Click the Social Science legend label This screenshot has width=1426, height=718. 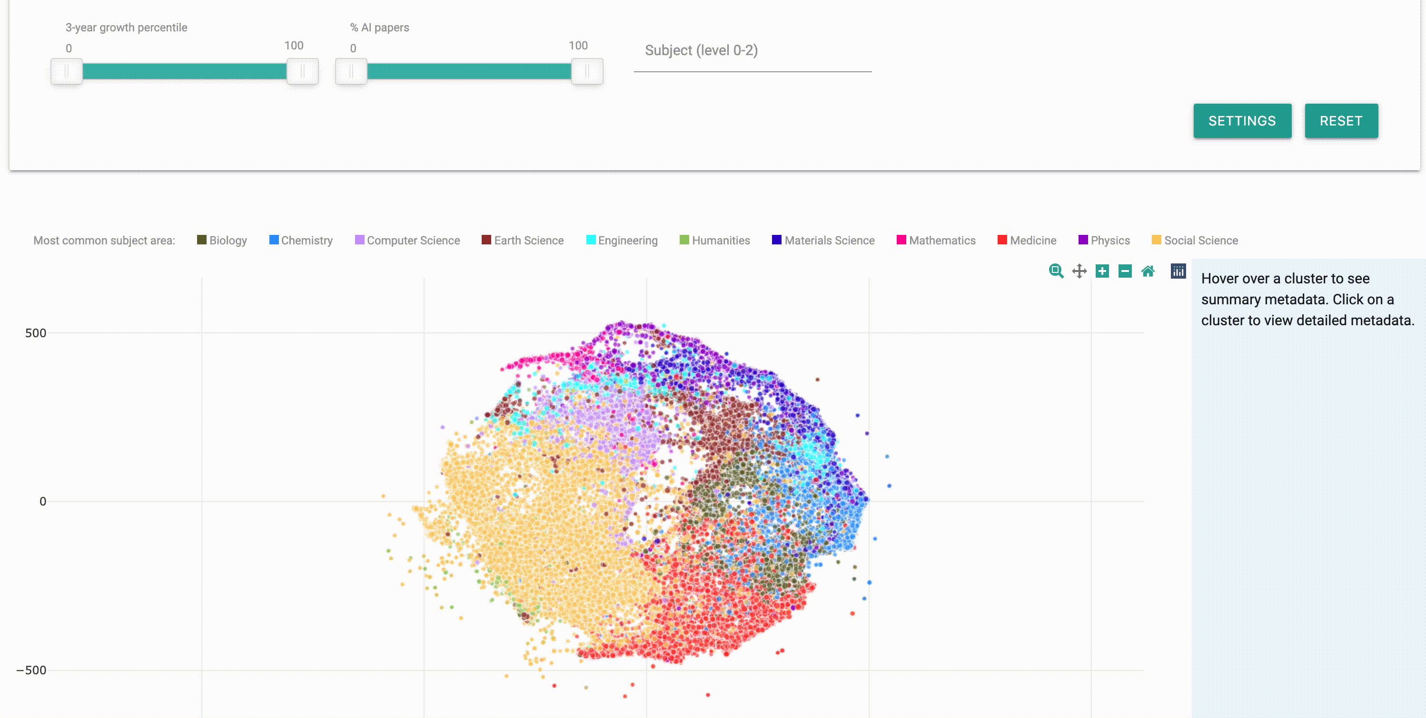point(1201,241)
